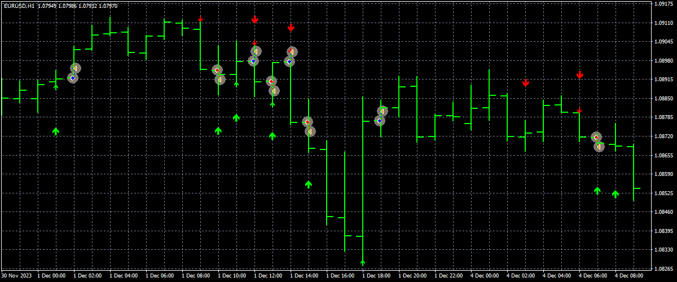Select the blue buy-entry marker on the 1 Dec 02:00 bar

(73, 78)
